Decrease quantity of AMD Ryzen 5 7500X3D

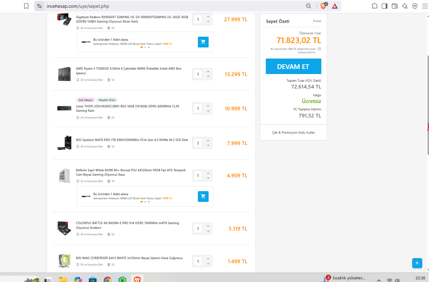pos(208,76)
